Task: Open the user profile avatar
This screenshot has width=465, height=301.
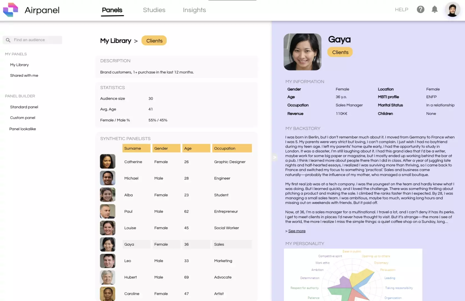Action: pos(452,10)
